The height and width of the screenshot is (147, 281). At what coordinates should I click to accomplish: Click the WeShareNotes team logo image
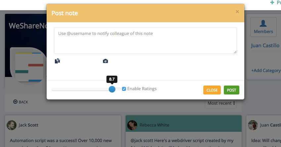pos(26,64)
